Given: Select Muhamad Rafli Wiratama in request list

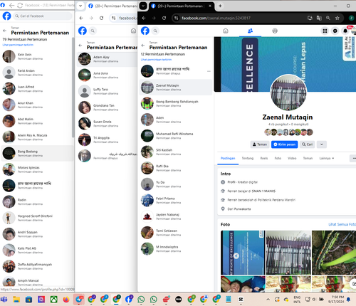Looking at the screenshot, I should click(176, 136).
